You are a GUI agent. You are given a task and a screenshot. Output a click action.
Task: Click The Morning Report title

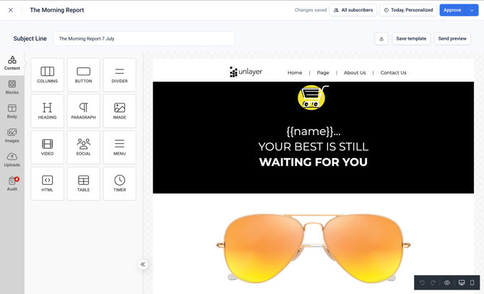pos(57,10)
